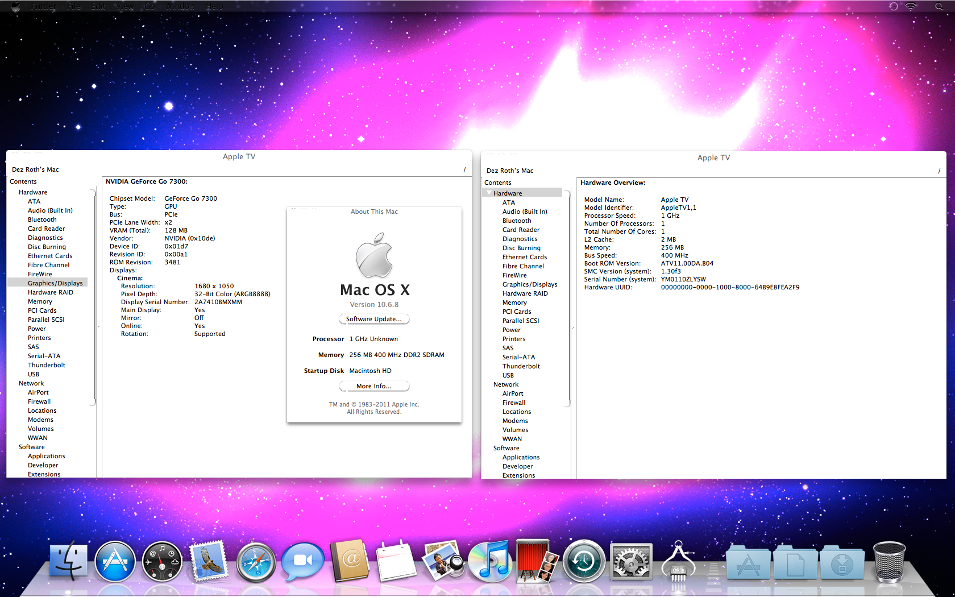Open iPhoto from the Dock
This screenshot has height=597, width=955.
pos(444,561)
